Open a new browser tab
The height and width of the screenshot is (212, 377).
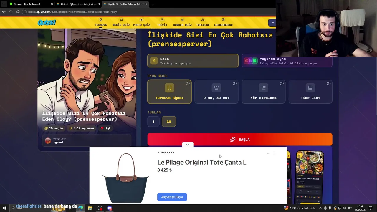(x=153, y=4)
